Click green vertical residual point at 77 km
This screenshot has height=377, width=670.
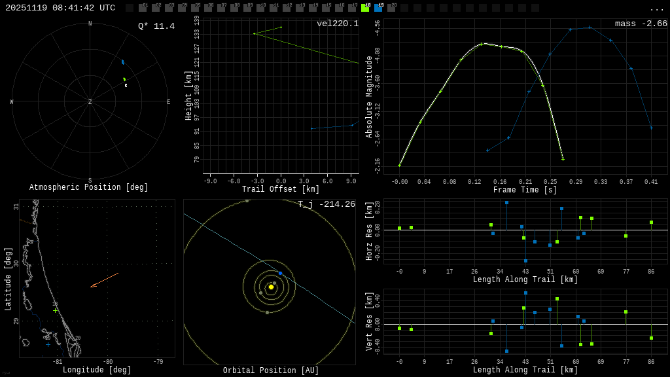pyautogui.click(x=626, y=312)
